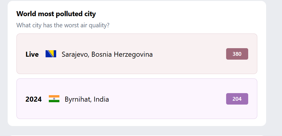282x136 pixels.
Task: Click the 380 air quality badge
Action: (237, 54)
